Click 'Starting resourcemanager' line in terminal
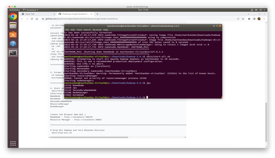 point(81,76)
